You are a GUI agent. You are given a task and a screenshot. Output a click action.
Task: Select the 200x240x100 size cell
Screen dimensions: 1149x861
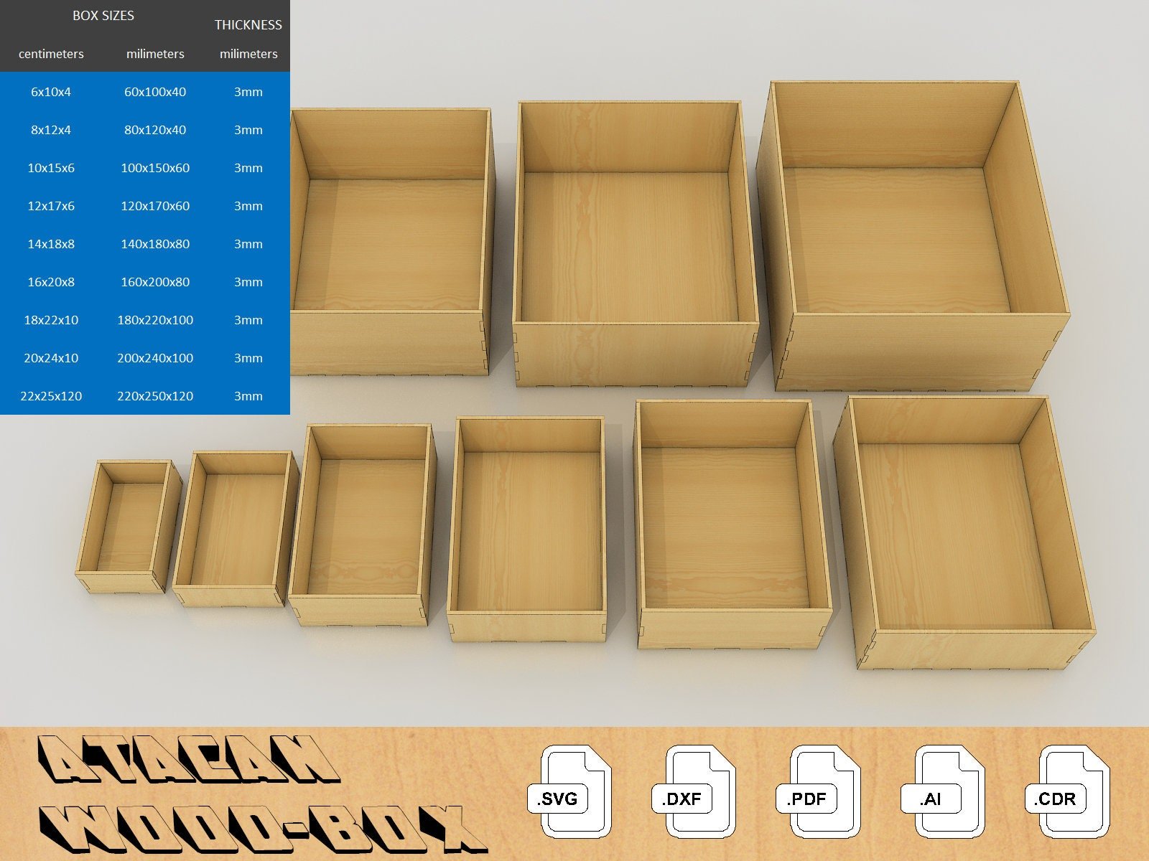point(155,358)
